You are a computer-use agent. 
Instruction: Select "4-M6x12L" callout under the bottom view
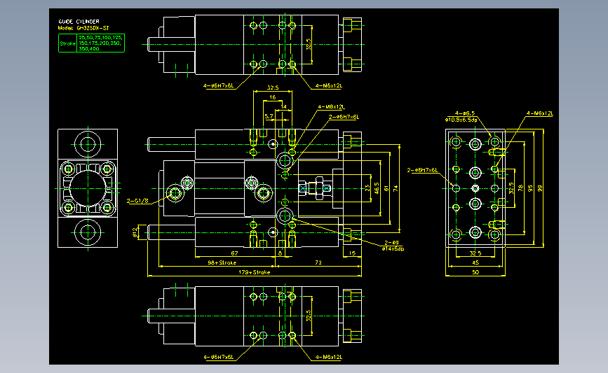tap(329, 357)
